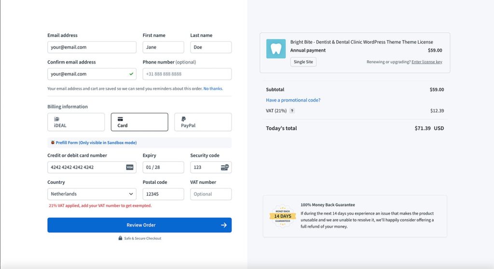Select PayPal payment method
Screen dimensions: 494x269
203,122
